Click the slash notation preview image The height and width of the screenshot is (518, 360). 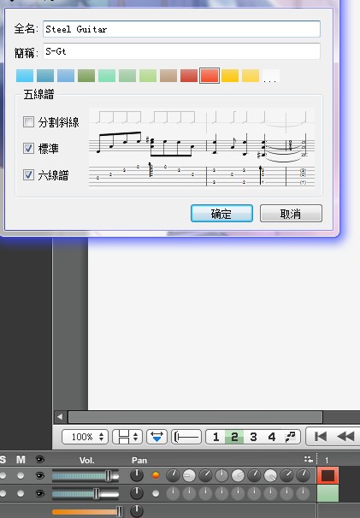(x=202, y=120)
